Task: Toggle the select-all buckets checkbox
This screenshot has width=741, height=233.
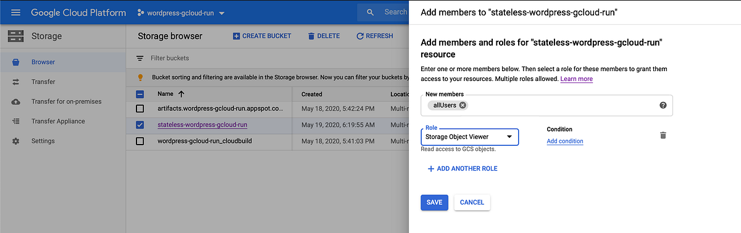Action: point(140,94)
